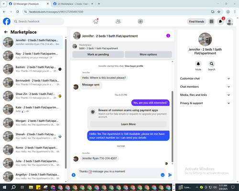Open the emoji picker in message box

[x=163, y=175]
